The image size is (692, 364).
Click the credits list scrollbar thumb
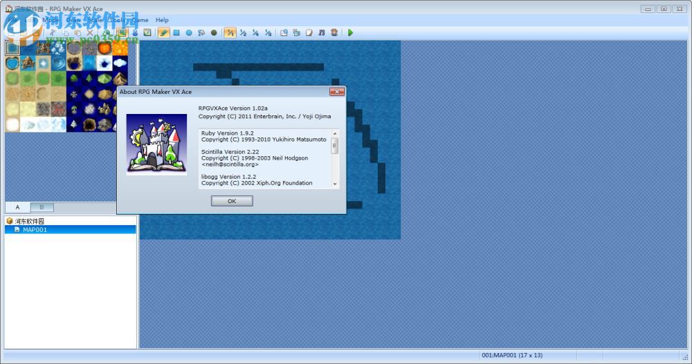pos(334,146)
